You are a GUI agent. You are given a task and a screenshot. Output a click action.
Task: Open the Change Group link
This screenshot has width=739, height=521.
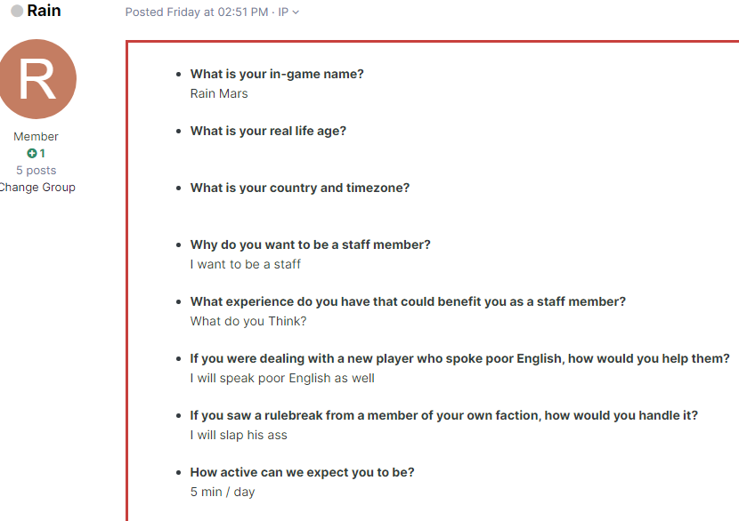click(x=37, y=188)
